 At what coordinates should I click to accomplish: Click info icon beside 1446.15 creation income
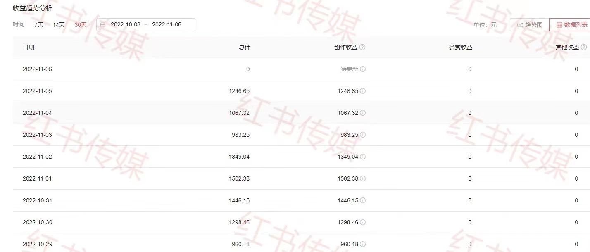(x=363, y=200)
